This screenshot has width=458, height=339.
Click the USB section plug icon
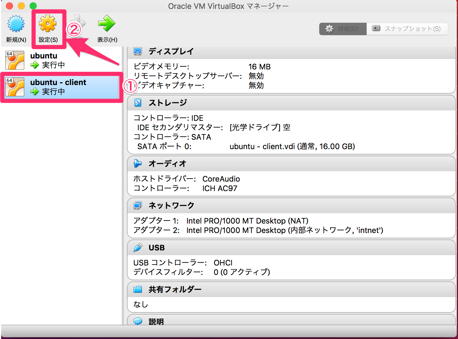pos(138,247)
